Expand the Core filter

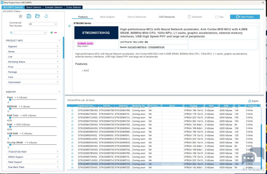coord(58,77)
